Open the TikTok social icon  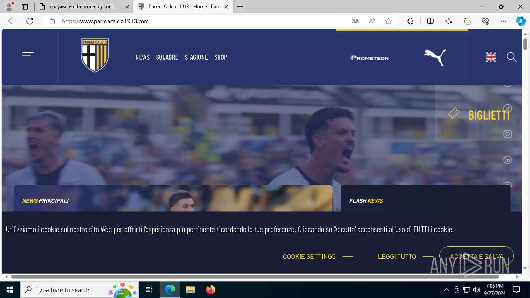point(508,108)
